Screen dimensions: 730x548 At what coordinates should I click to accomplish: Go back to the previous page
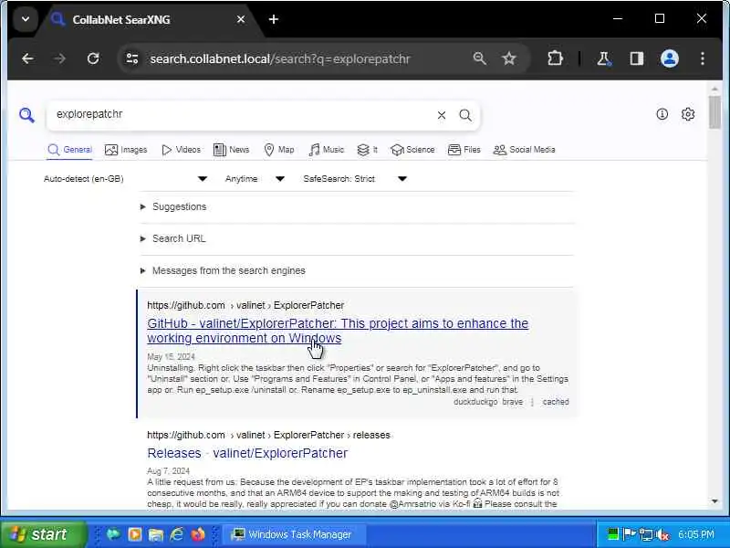point(27,58)
